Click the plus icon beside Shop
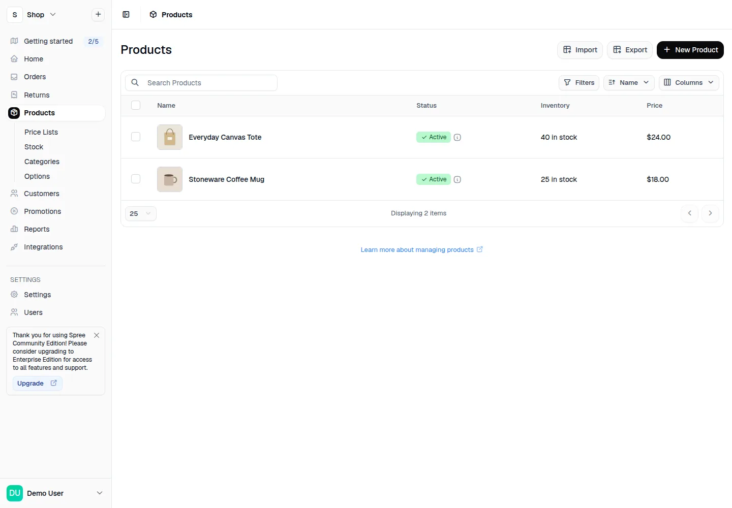 click(x=98, y=14)
